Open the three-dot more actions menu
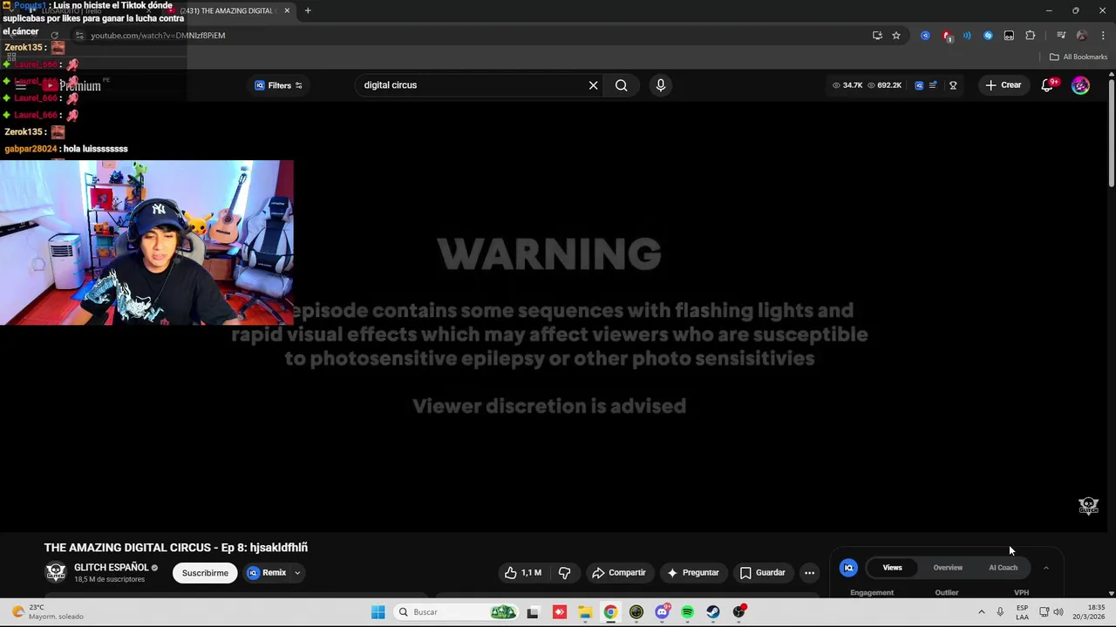The width and height of the screenshot is (1116, 627). (809, 573)
